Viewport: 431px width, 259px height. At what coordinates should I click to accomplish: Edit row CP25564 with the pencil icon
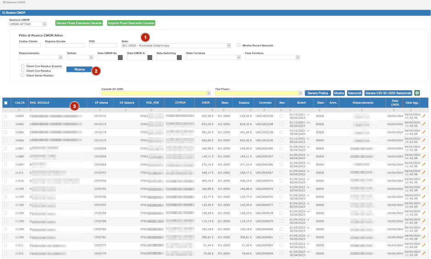click(x=424, y=165)
